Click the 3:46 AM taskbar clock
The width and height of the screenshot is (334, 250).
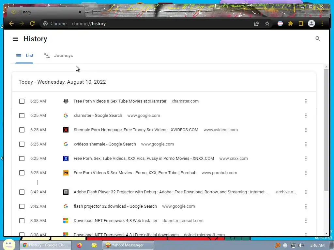[x=317, y=245]
